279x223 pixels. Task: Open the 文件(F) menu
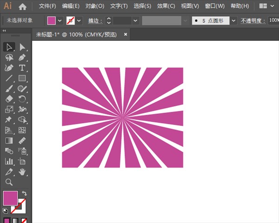point(47,7)
